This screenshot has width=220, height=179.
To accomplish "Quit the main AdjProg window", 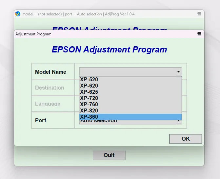I will point(109,155).
